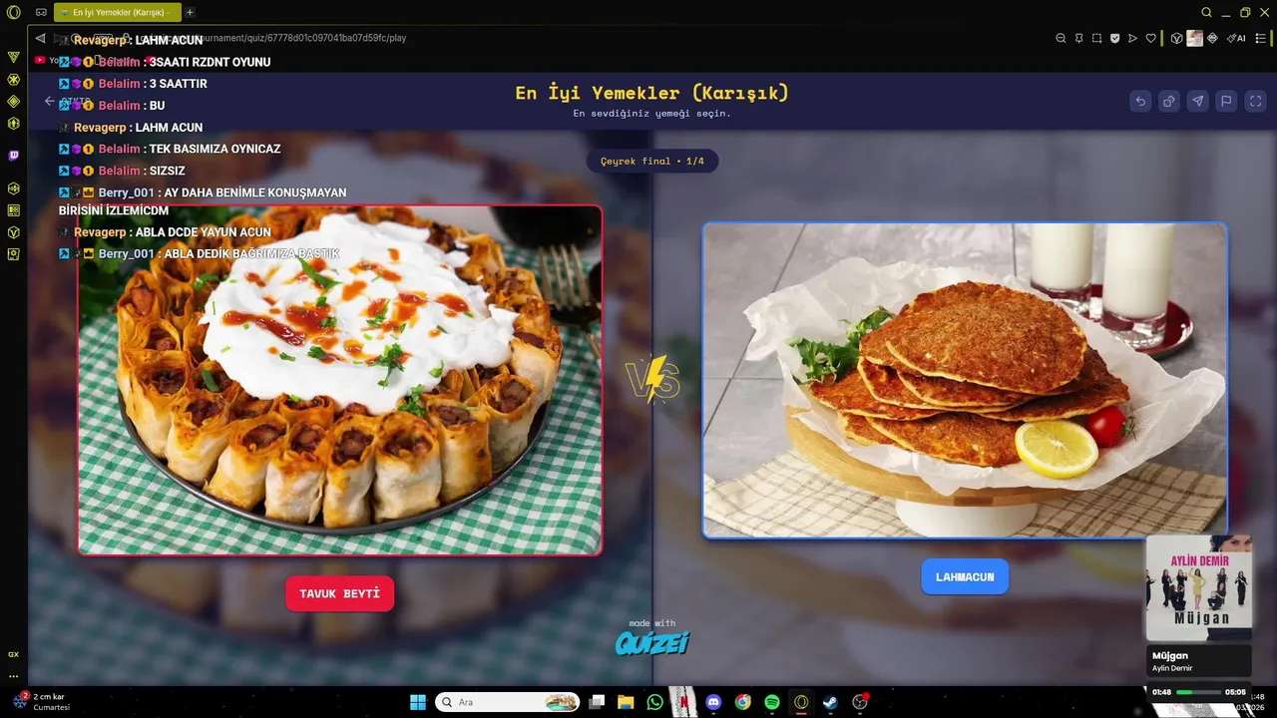The width and height of the screenshot is (1277, 718).
Task: Open Spotify from the taskbar
Action: click(772, 702)
